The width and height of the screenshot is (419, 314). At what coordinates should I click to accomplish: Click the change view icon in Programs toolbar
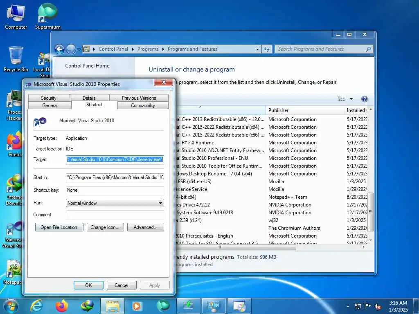pyautogui.click(x=342, y=99)
